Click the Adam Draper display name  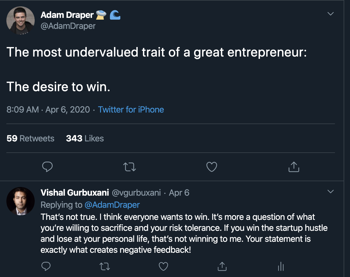67,15
